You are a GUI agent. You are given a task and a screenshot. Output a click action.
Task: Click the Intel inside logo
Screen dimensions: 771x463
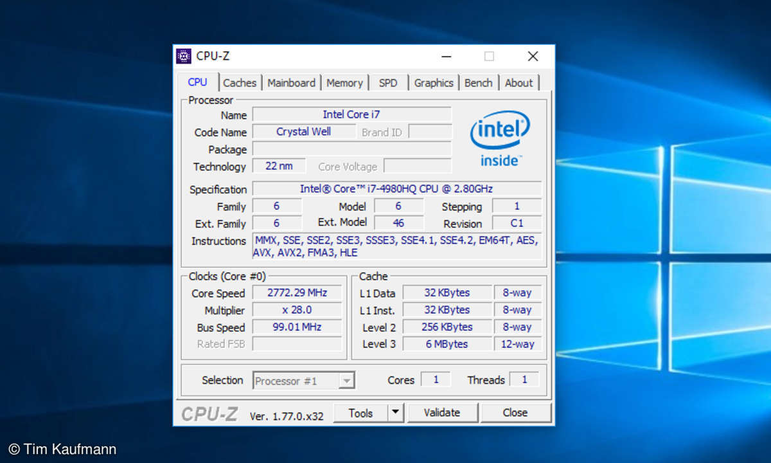(500, 139)
